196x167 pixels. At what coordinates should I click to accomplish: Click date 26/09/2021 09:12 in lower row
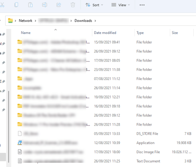click(107, 115)
